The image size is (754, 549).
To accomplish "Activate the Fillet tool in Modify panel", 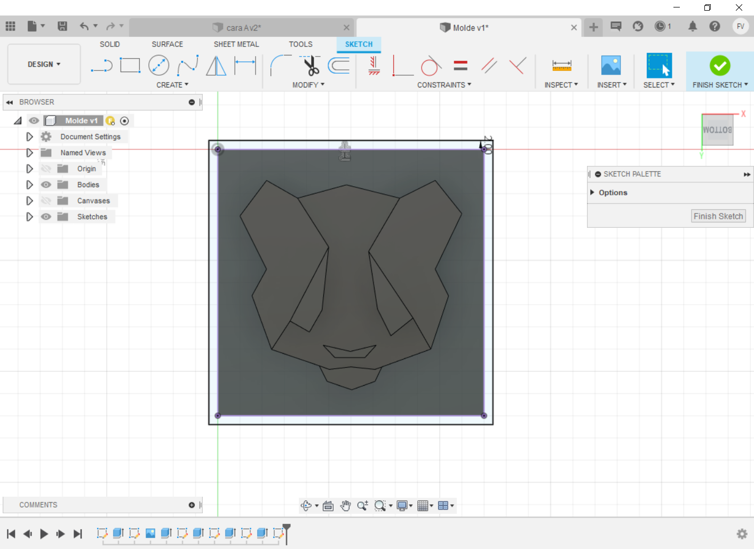I will coord(277,65).
